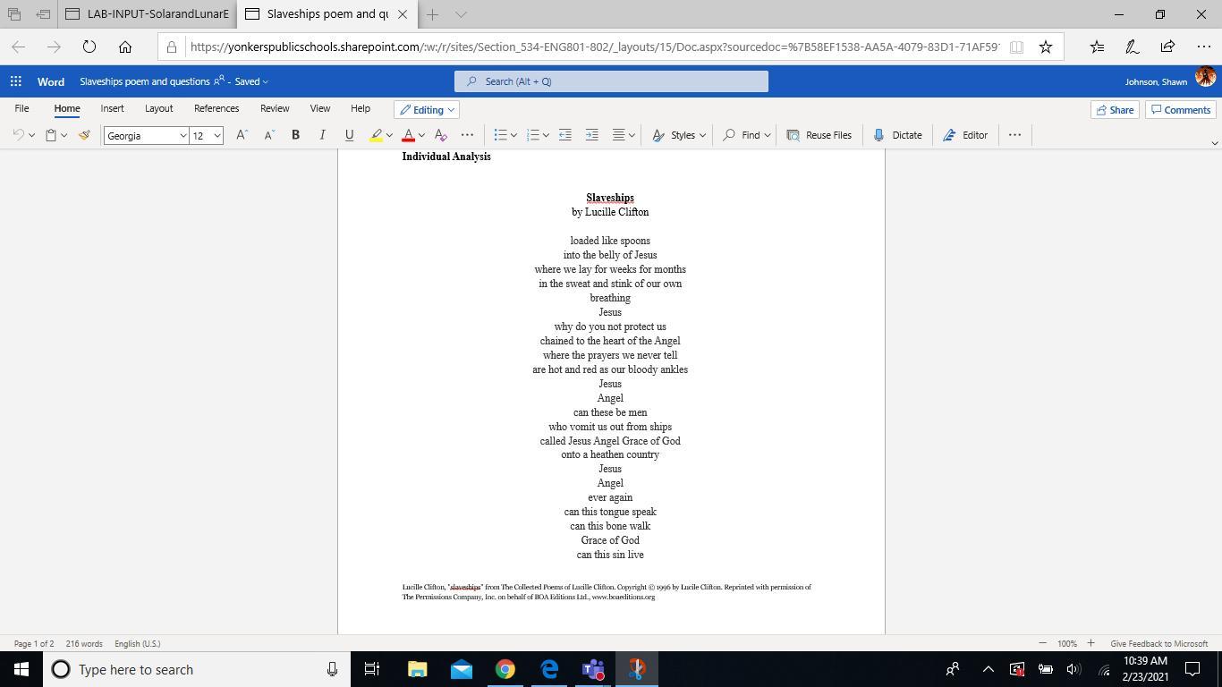Zoom in with plus button

pos(1090,643)
